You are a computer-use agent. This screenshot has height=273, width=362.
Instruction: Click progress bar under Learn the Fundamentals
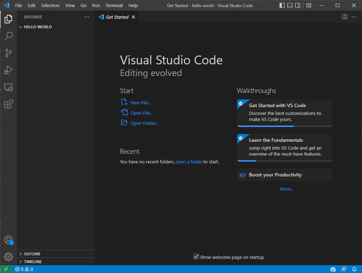pyautogui.click(x=285, y=161)
